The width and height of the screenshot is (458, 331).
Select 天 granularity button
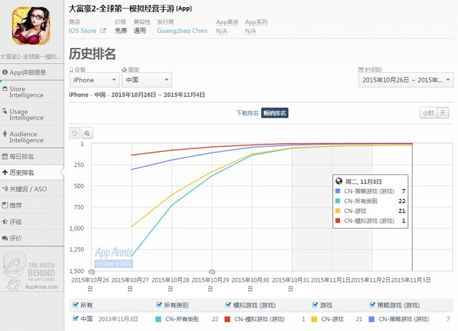[443, 113]
